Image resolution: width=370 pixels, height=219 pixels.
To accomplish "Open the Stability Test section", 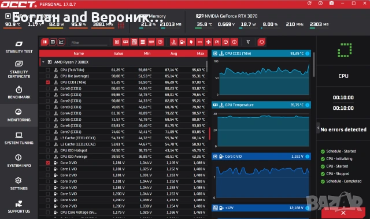I will pyautogui.click(x=19, y=47).
